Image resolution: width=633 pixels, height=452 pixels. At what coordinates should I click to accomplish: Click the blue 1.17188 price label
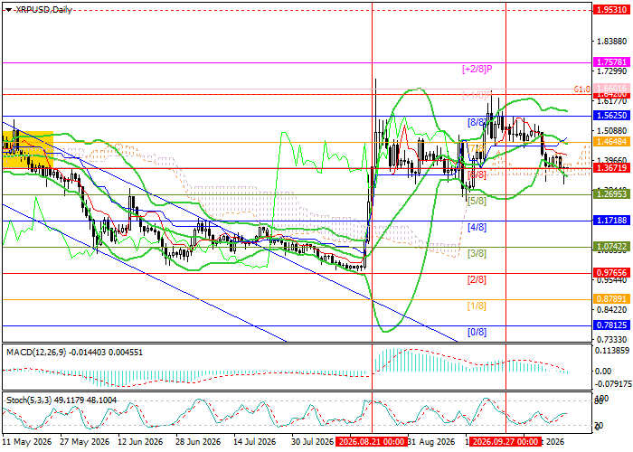(611, 221)
